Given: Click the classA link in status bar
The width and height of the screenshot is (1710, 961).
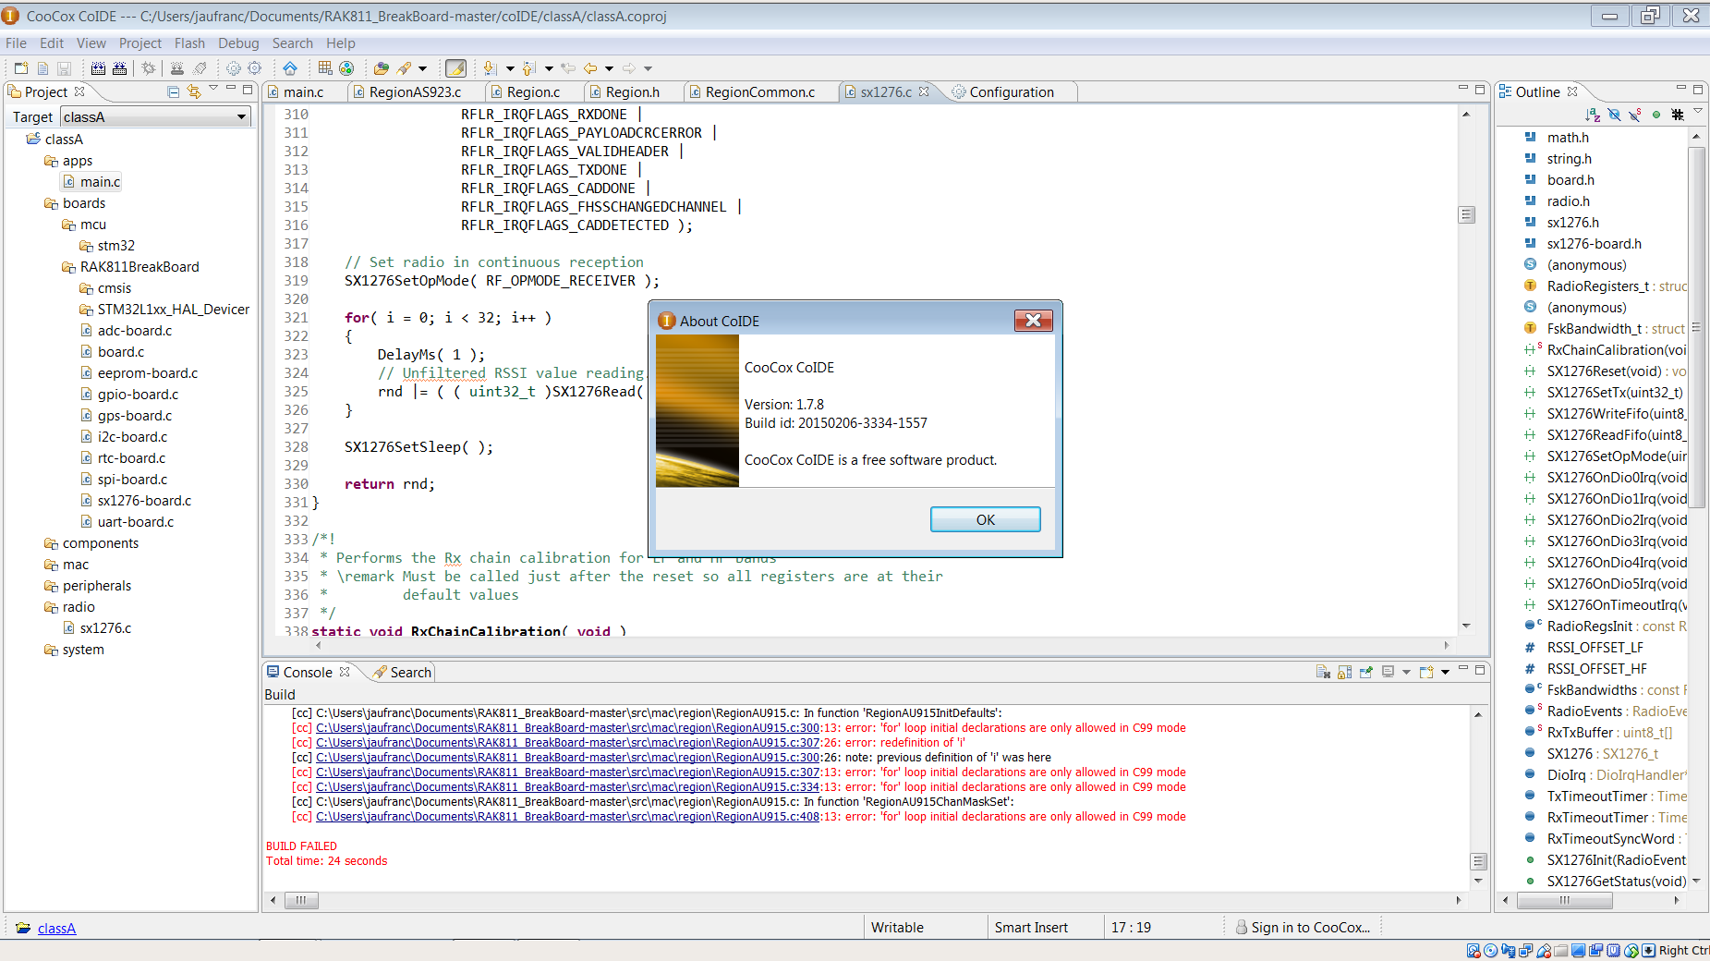Looking at the screenshot, I should (56, 929).
